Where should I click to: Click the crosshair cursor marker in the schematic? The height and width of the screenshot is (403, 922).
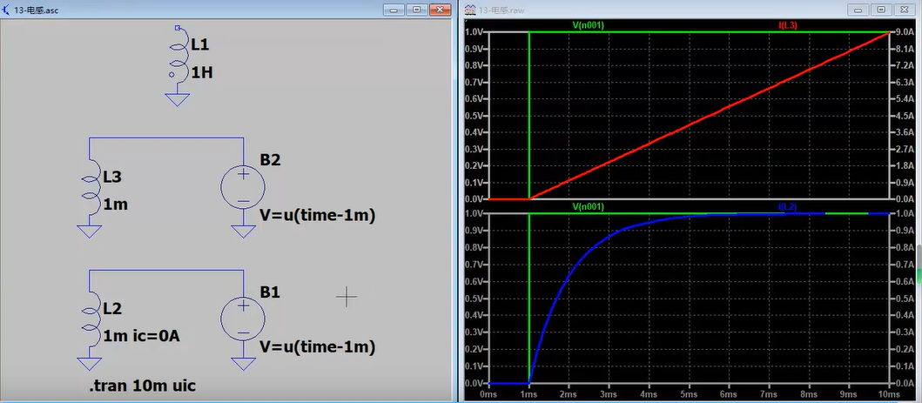point(347,298)
